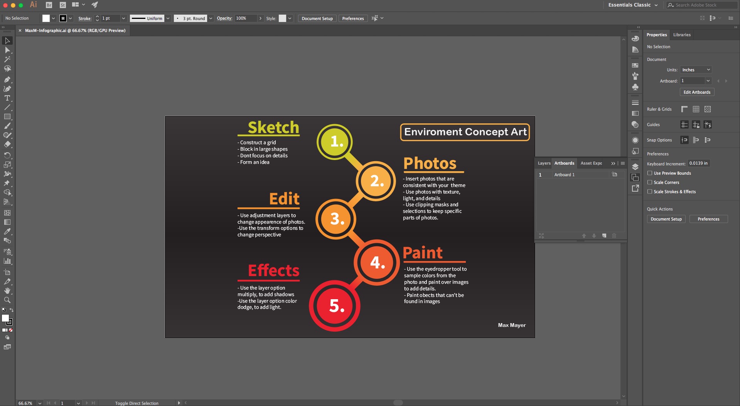Expand the Essentials Classic workspace menu

click(x=633, y=5)
